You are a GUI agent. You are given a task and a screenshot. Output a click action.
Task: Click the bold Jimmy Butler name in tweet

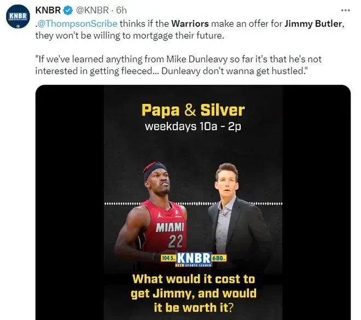point(313,24)
